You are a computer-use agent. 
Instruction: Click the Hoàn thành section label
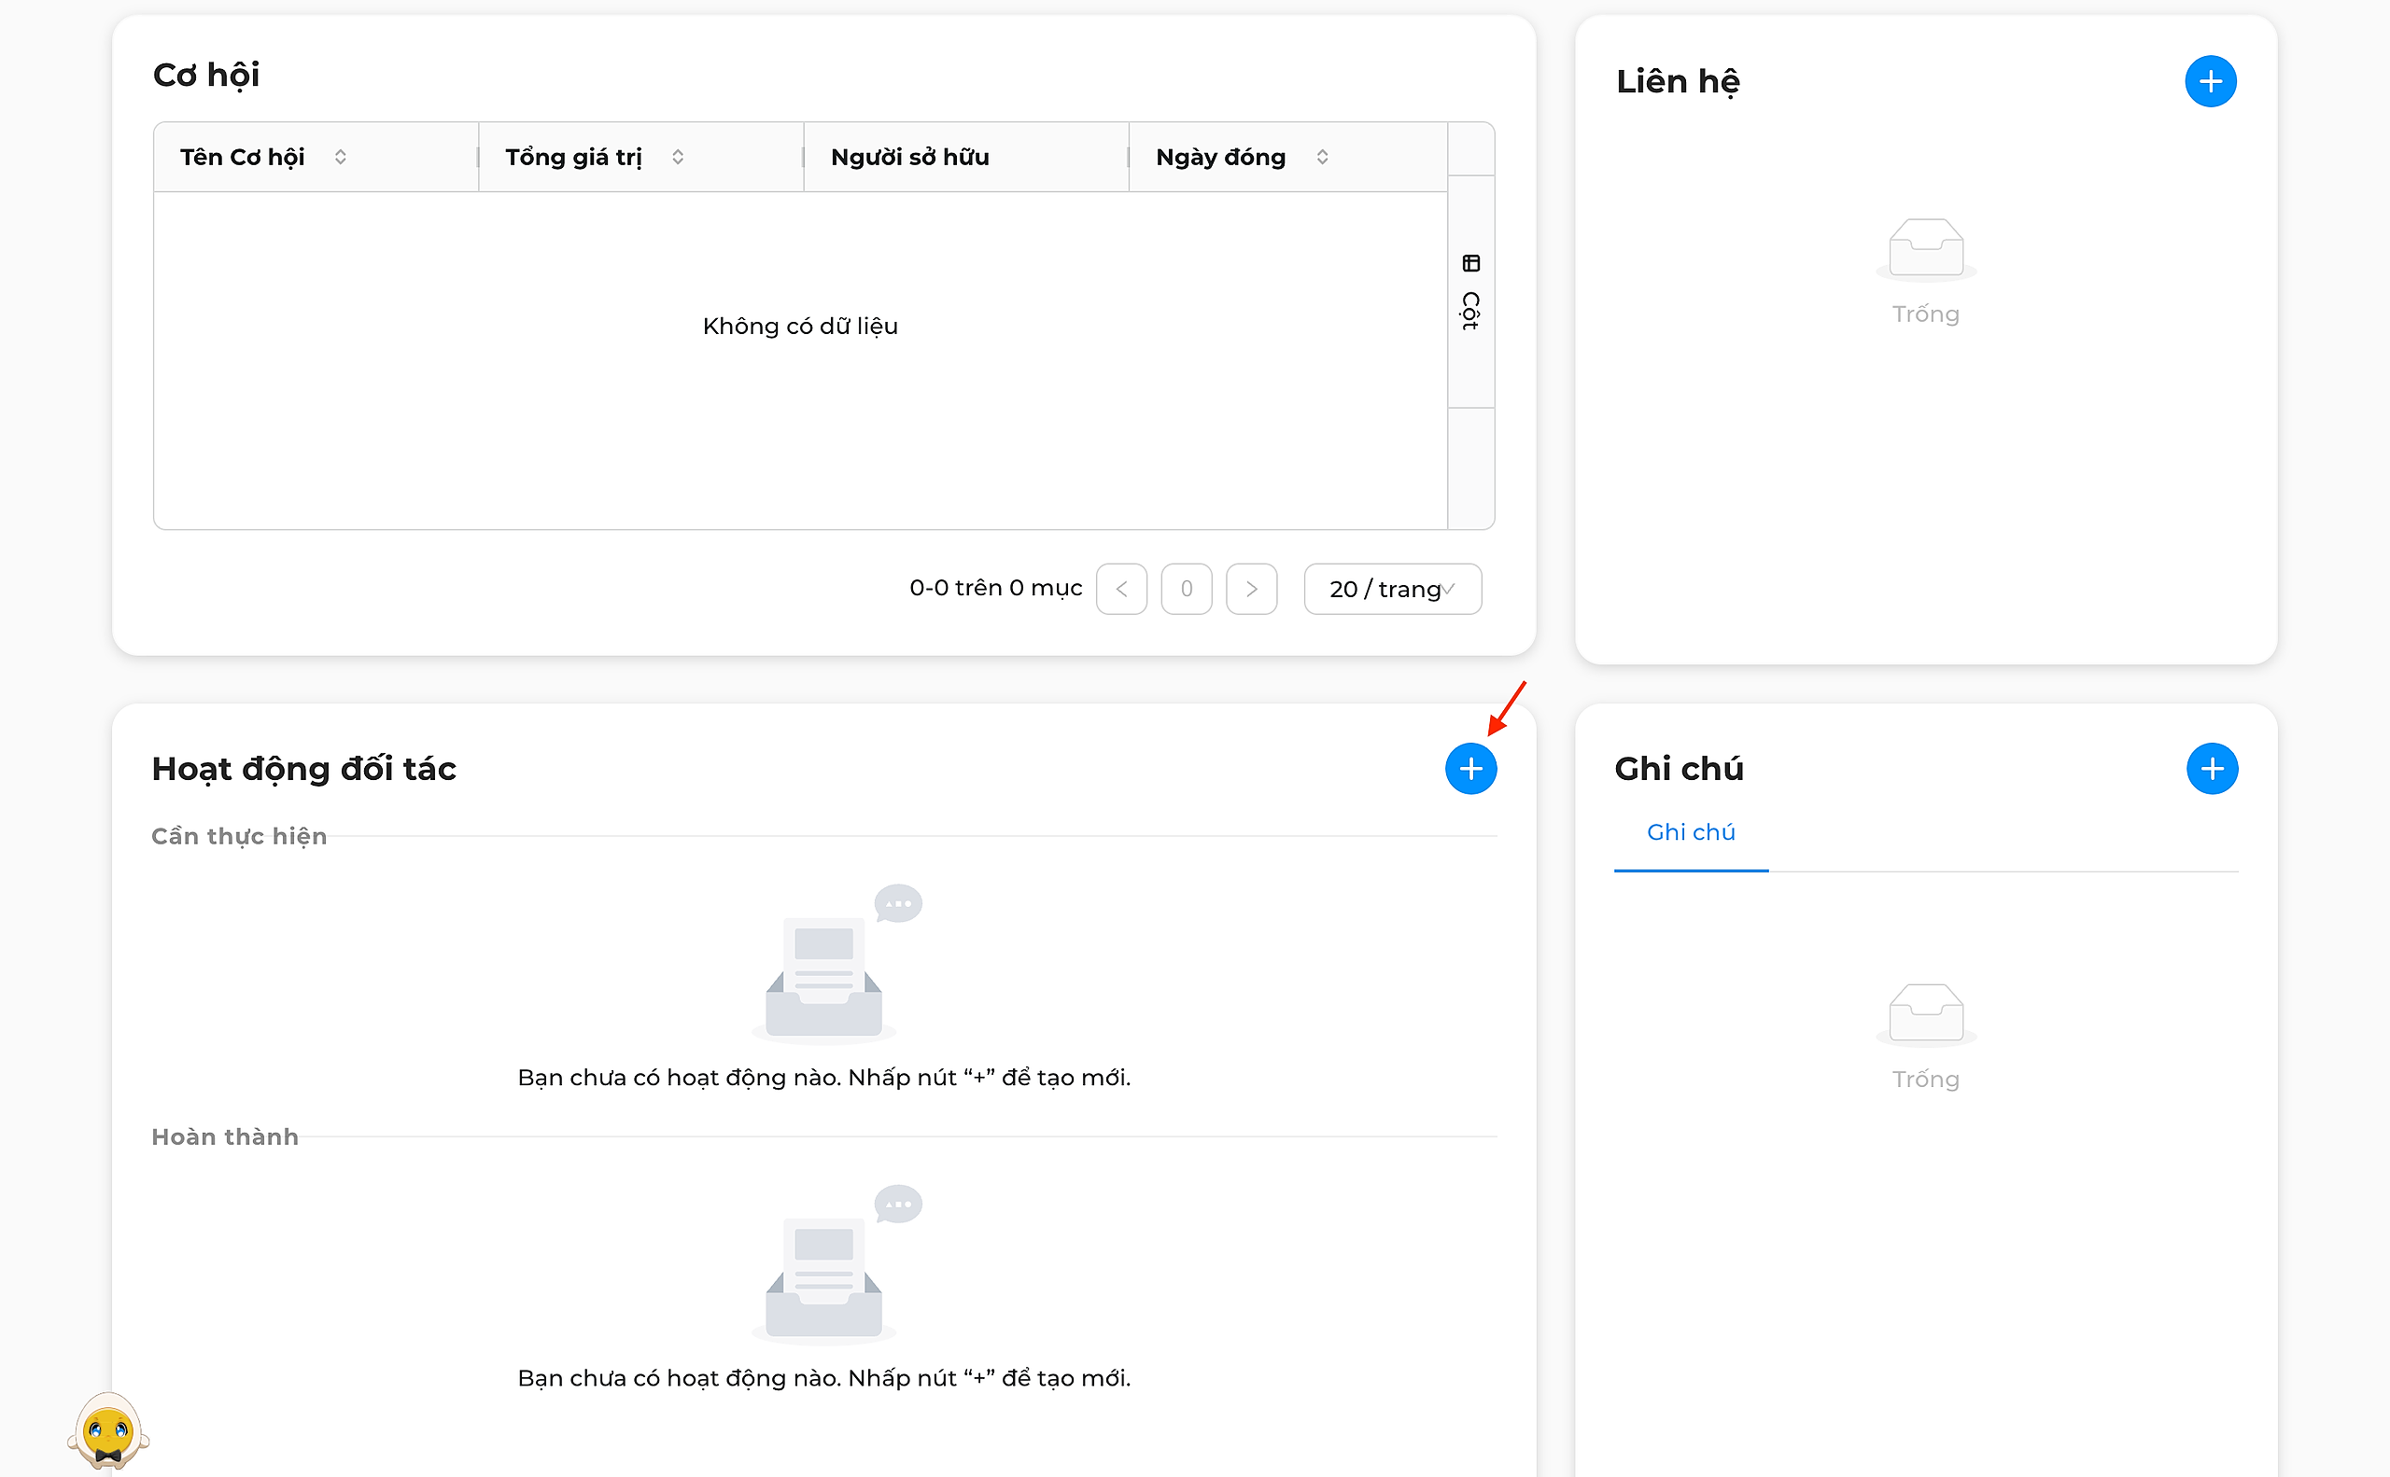(x=225, y=1137)
